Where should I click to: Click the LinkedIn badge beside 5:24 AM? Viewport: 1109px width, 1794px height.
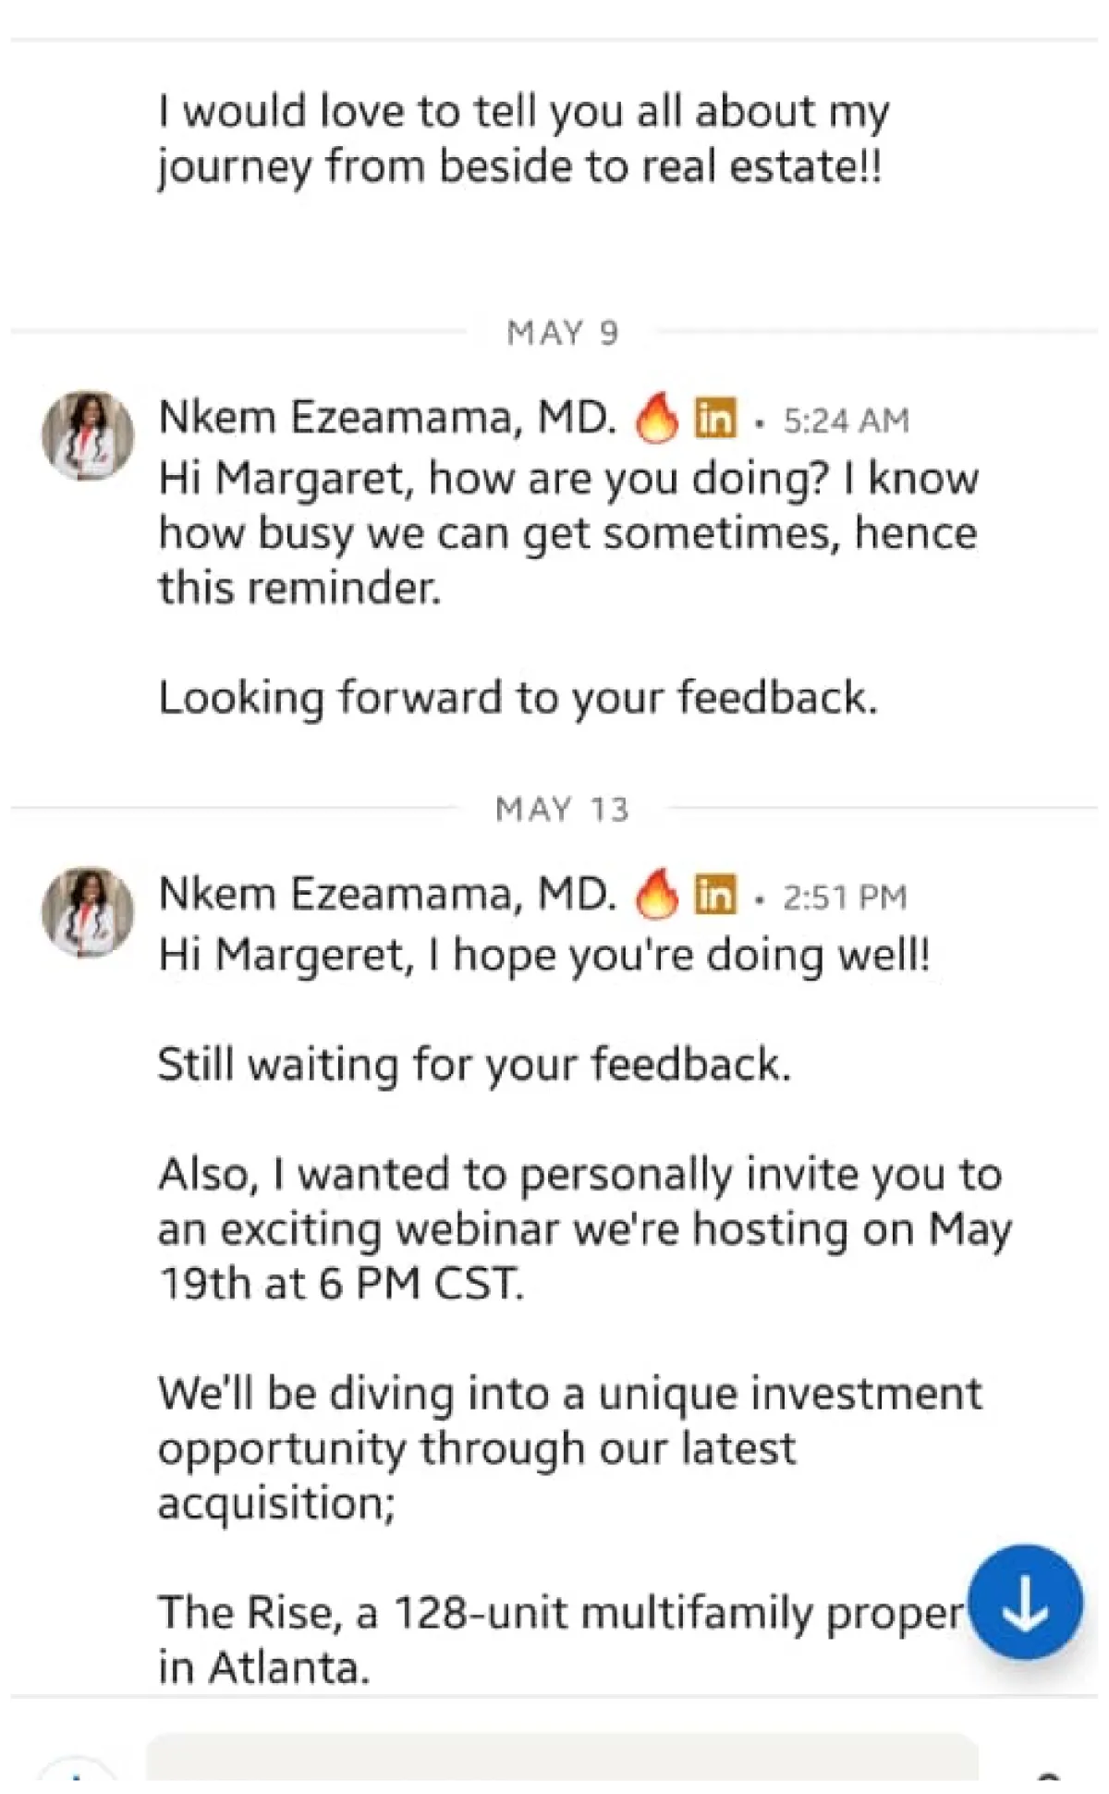point(716,419)
